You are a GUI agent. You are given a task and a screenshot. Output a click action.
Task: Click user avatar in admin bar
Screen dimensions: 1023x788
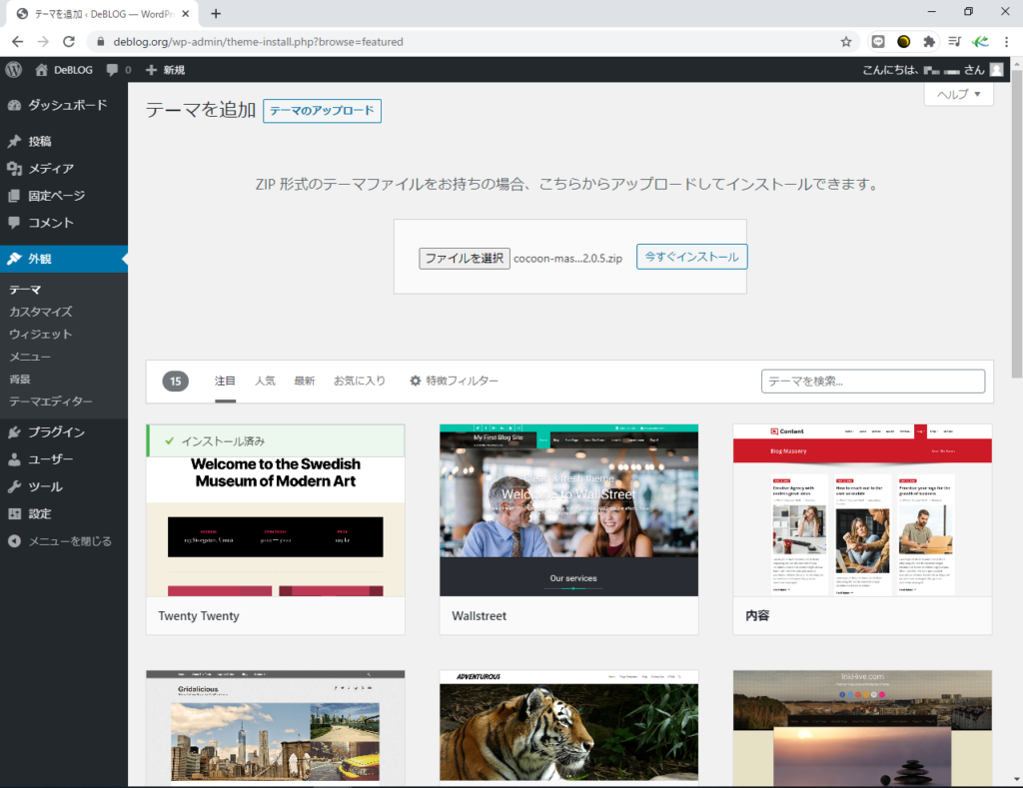click(996, 70)
